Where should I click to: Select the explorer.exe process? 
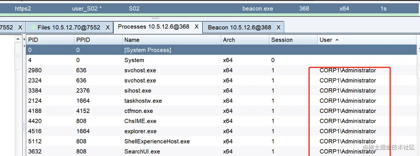coord(141,131)
